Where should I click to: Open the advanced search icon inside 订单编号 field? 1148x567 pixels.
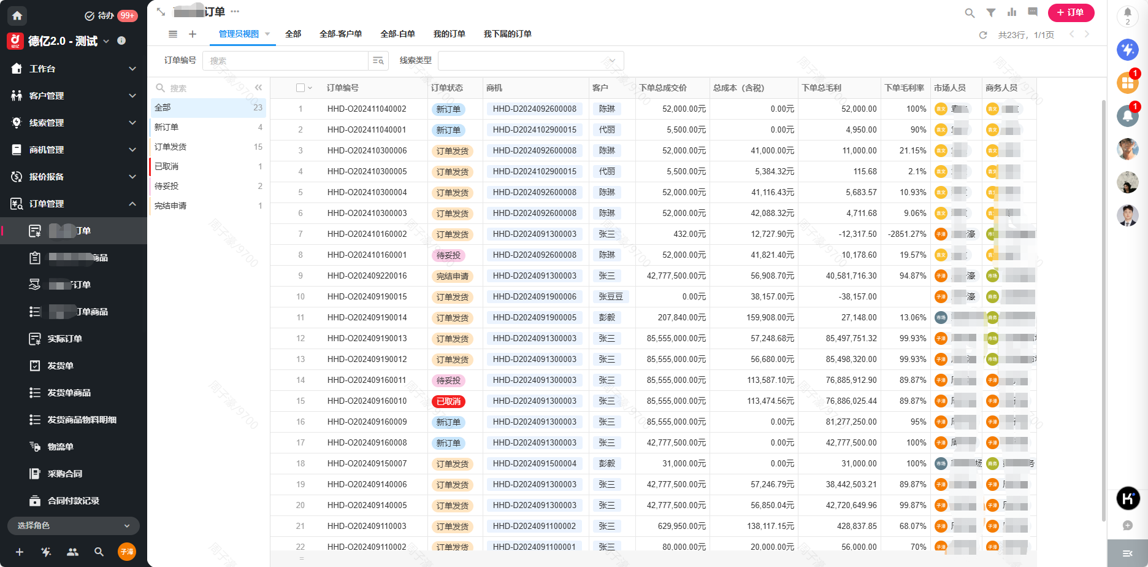tap(378, 60)
